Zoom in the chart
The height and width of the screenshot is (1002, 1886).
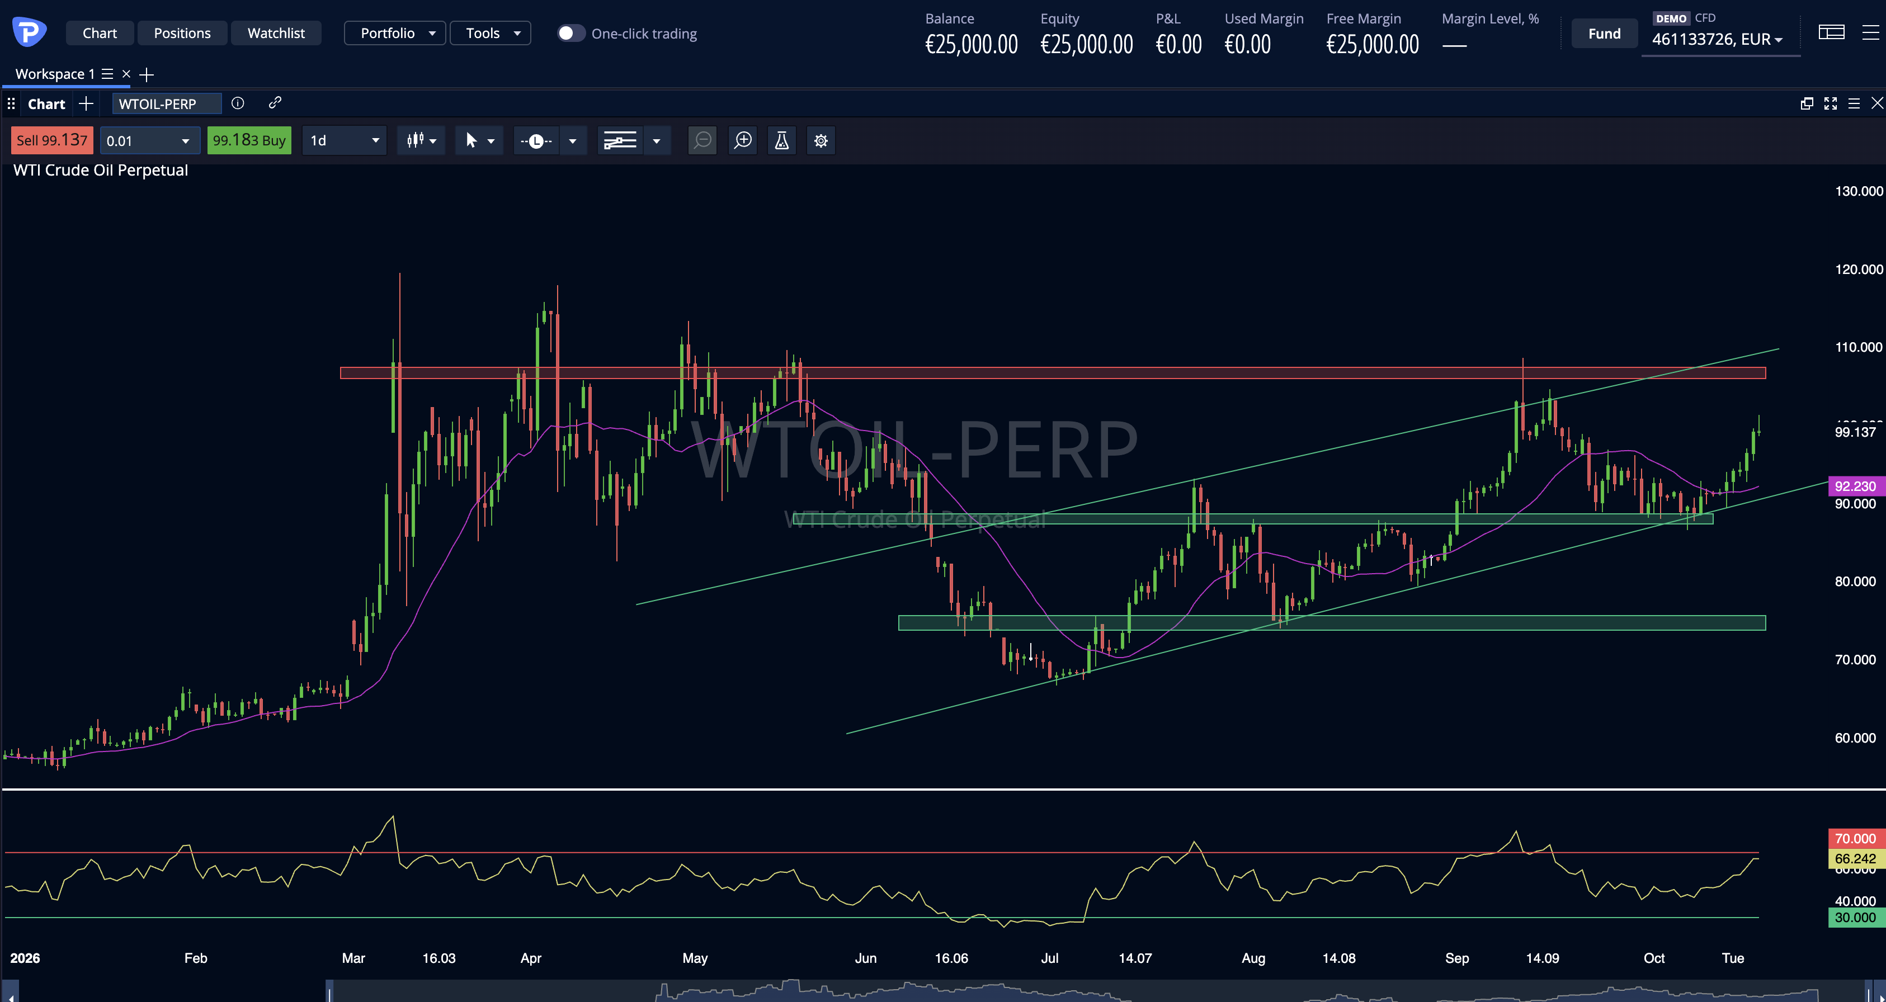click(743, 140)
